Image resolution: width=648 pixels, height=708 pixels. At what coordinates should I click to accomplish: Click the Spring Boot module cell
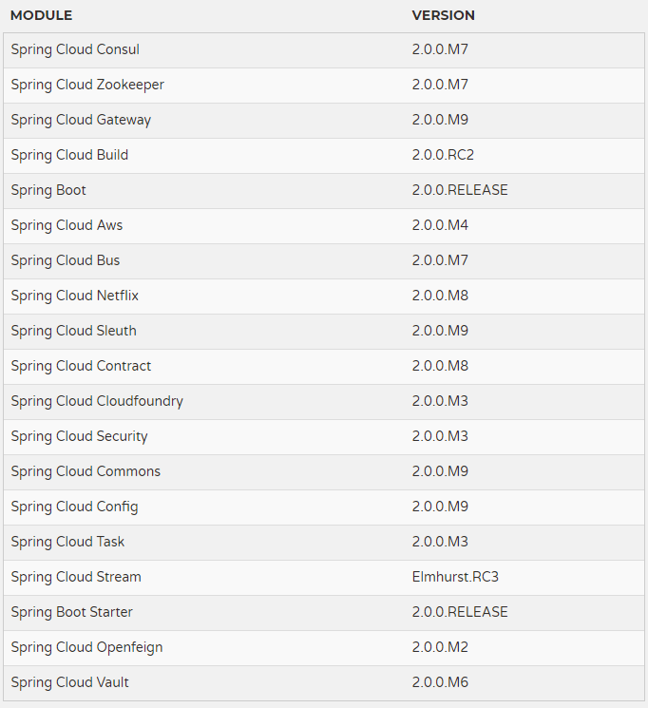[x=48, y=190]
